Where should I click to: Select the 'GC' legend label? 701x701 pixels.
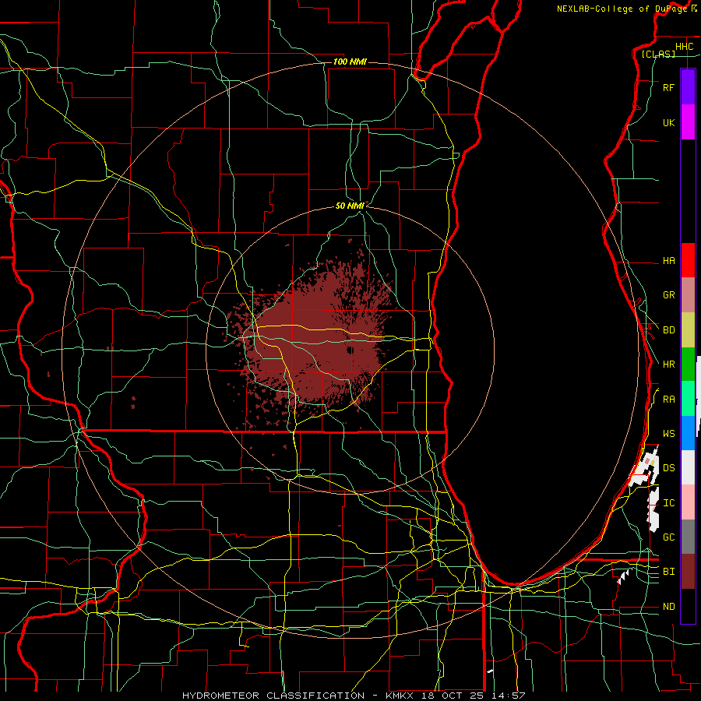[668, 537]
